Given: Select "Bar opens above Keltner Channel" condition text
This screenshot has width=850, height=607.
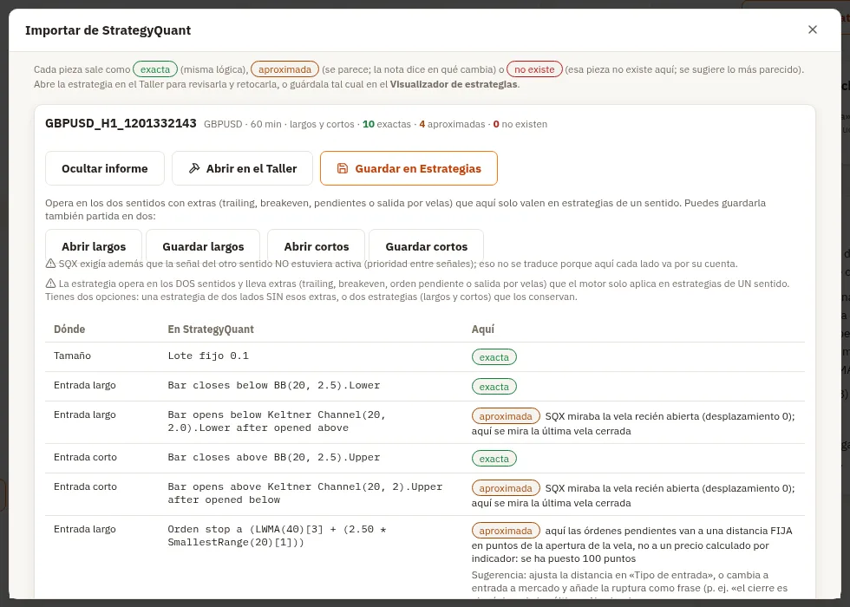Looking at the screenshot, I should 305,493.
